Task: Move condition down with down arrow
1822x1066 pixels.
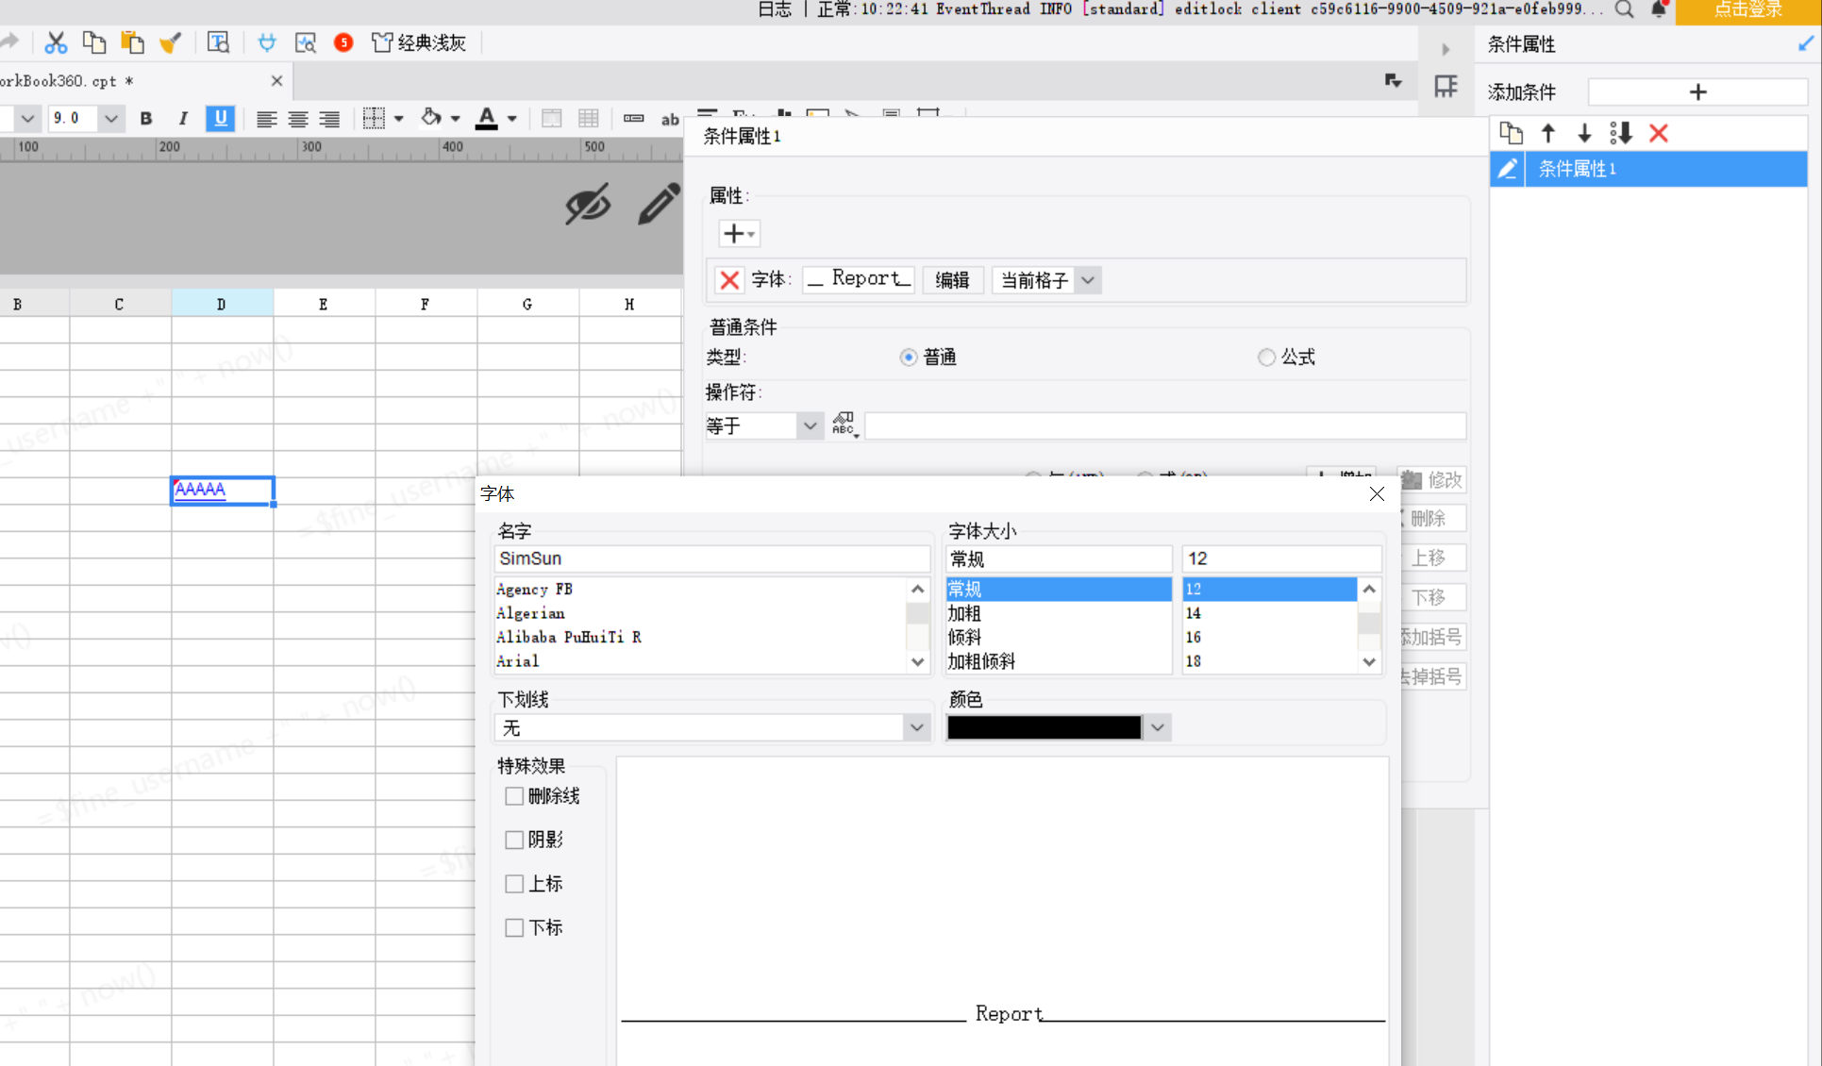Action: coord(1584,133)
